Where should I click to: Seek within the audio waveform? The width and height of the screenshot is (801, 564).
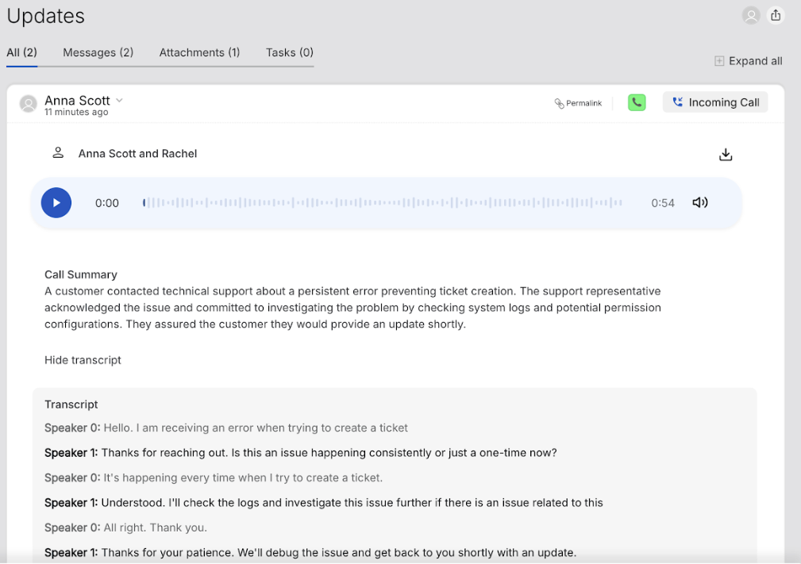(x=382, y=202)
